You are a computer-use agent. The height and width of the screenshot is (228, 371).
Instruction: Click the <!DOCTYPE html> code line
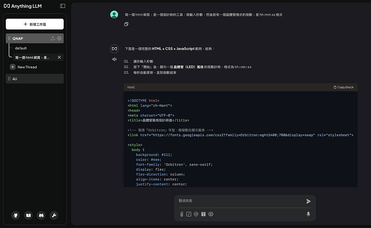tap(143, 101)
